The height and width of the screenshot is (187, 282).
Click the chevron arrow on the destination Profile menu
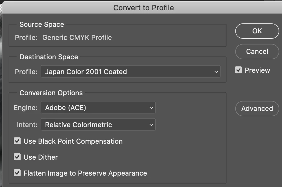coord(216,72)
